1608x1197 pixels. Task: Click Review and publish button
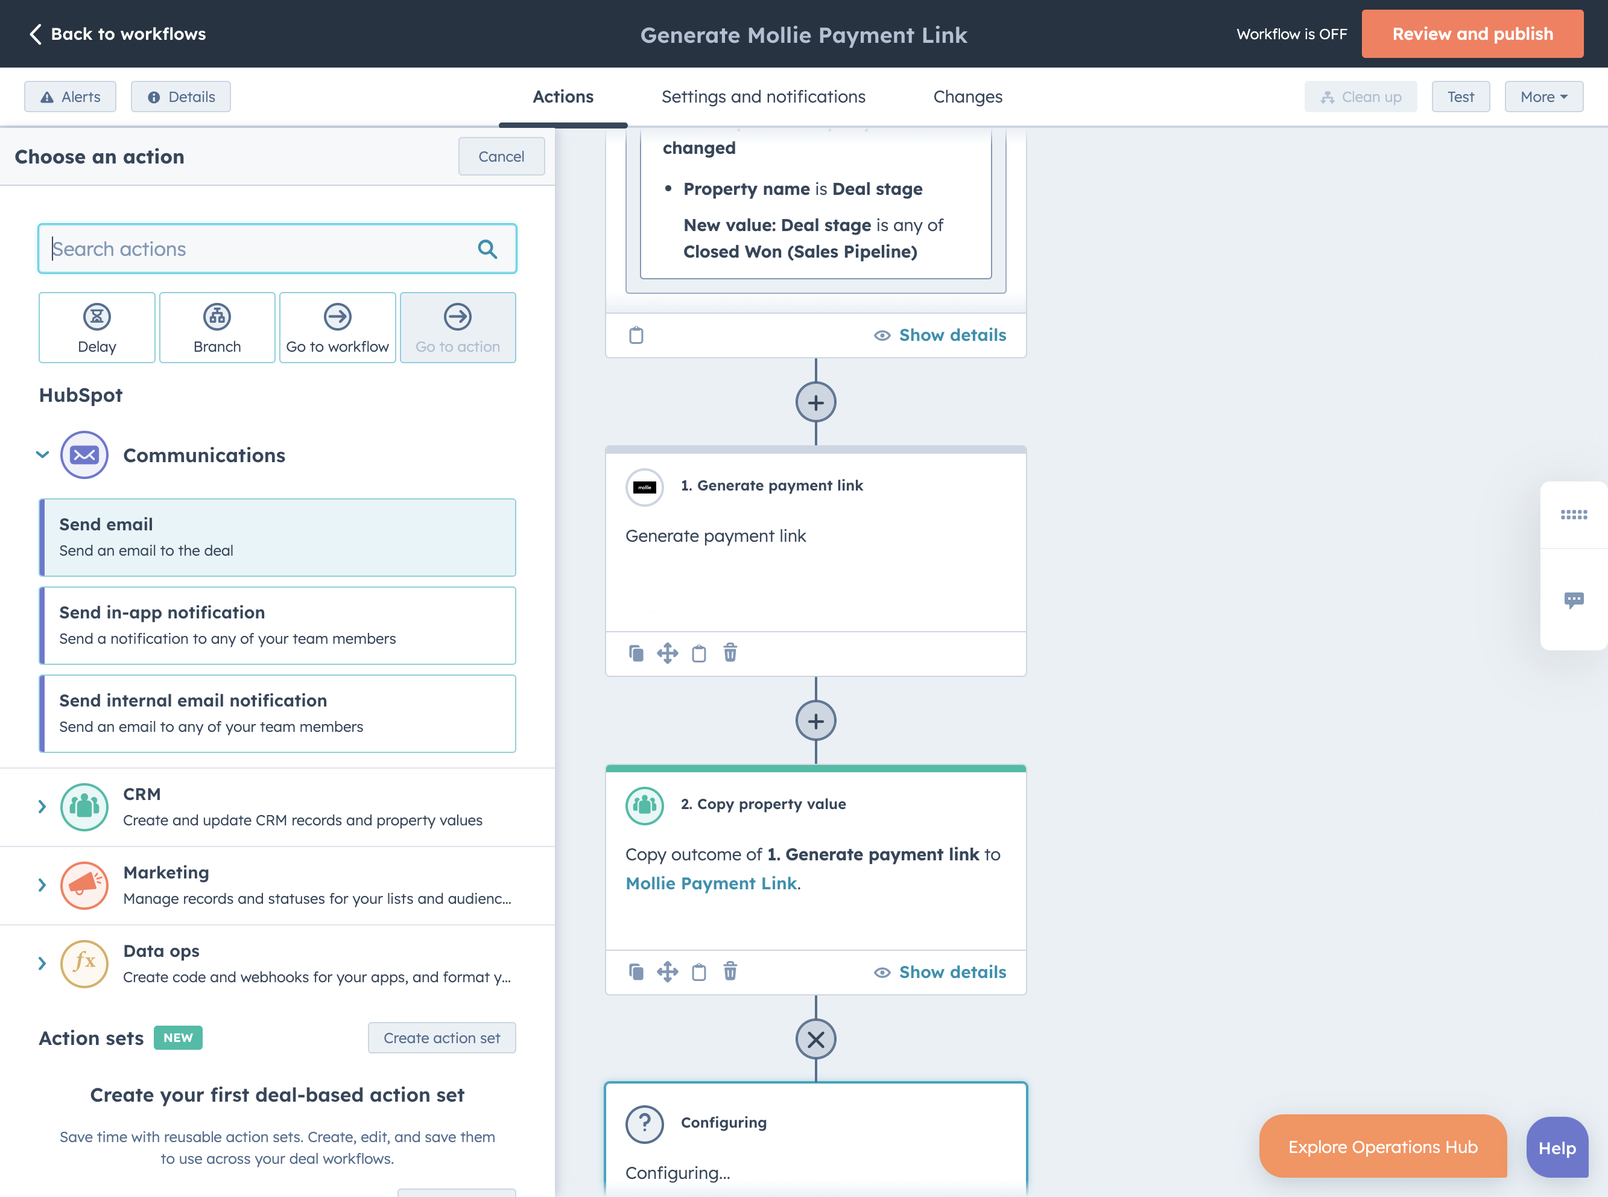click(1472, 34)
